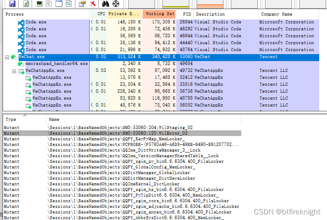Collapse the WeChat.exe process tree
327x220 pixels.
click(x=7, y=57)
